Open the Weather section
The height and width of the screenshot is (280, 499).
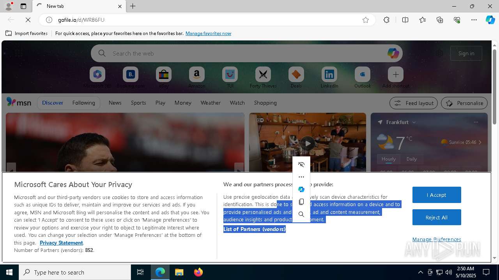click(211, 103)
